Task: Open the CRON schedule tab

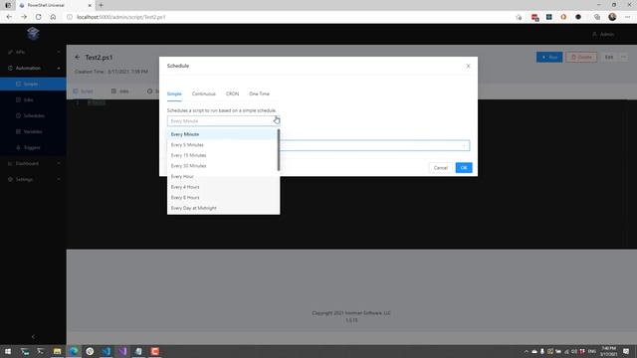Action: click(x=232, y=93)
